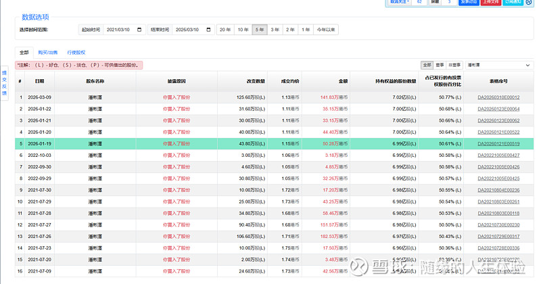The width and height of the screenshot is (541, 284).
Task: Open the start date calendar picker icon
Action: click(139, 30)
